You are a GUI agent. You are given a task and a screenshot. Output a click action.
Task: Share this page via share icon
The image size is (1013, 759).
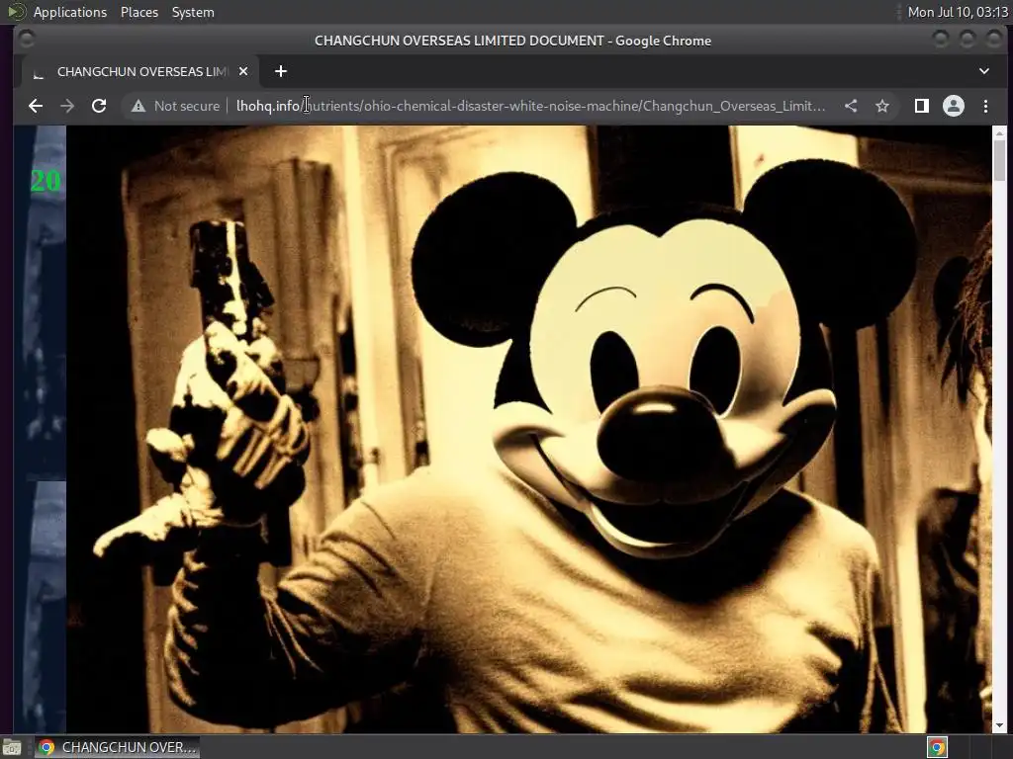(851, 106)
